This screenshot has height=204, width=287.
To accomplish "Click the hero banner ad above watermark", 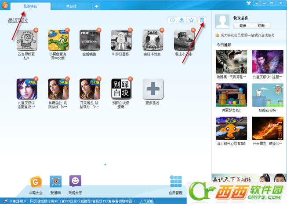I will tap(249, 178).
